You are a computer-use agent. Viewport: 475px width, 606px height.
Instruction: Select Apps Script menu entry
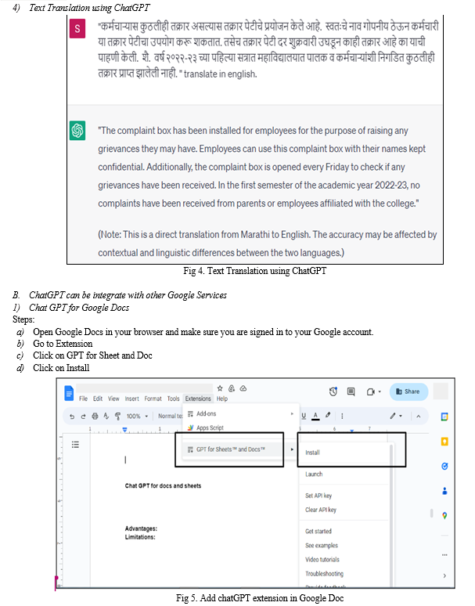click(239, 427)
